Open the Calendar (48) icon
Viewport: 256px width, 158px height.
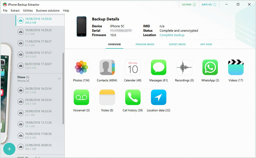pyautogui.click(x=133, y=67)
